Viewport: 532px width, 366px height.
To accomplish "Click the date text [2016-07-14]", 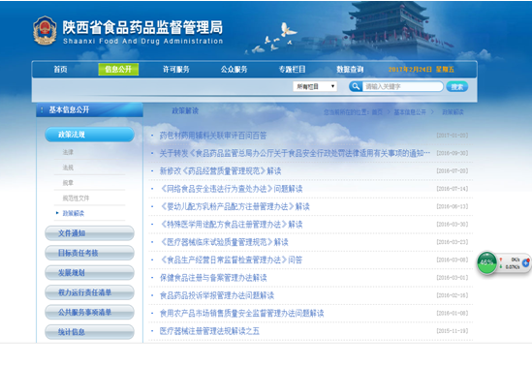I will coord(453,189).
